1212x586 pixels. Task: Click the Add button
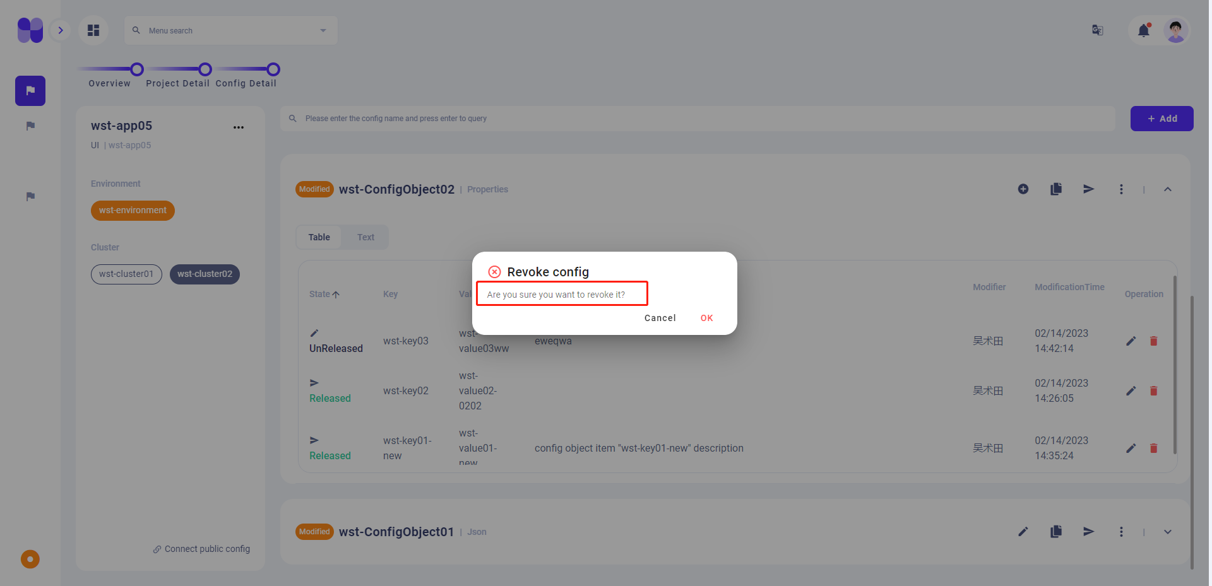[1161, 119]
